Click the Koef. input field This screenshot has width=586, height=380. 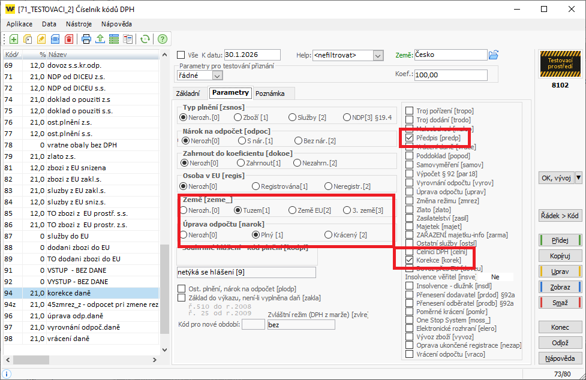coord(450,75)
